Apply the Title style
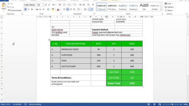 [x=144, y=7]
